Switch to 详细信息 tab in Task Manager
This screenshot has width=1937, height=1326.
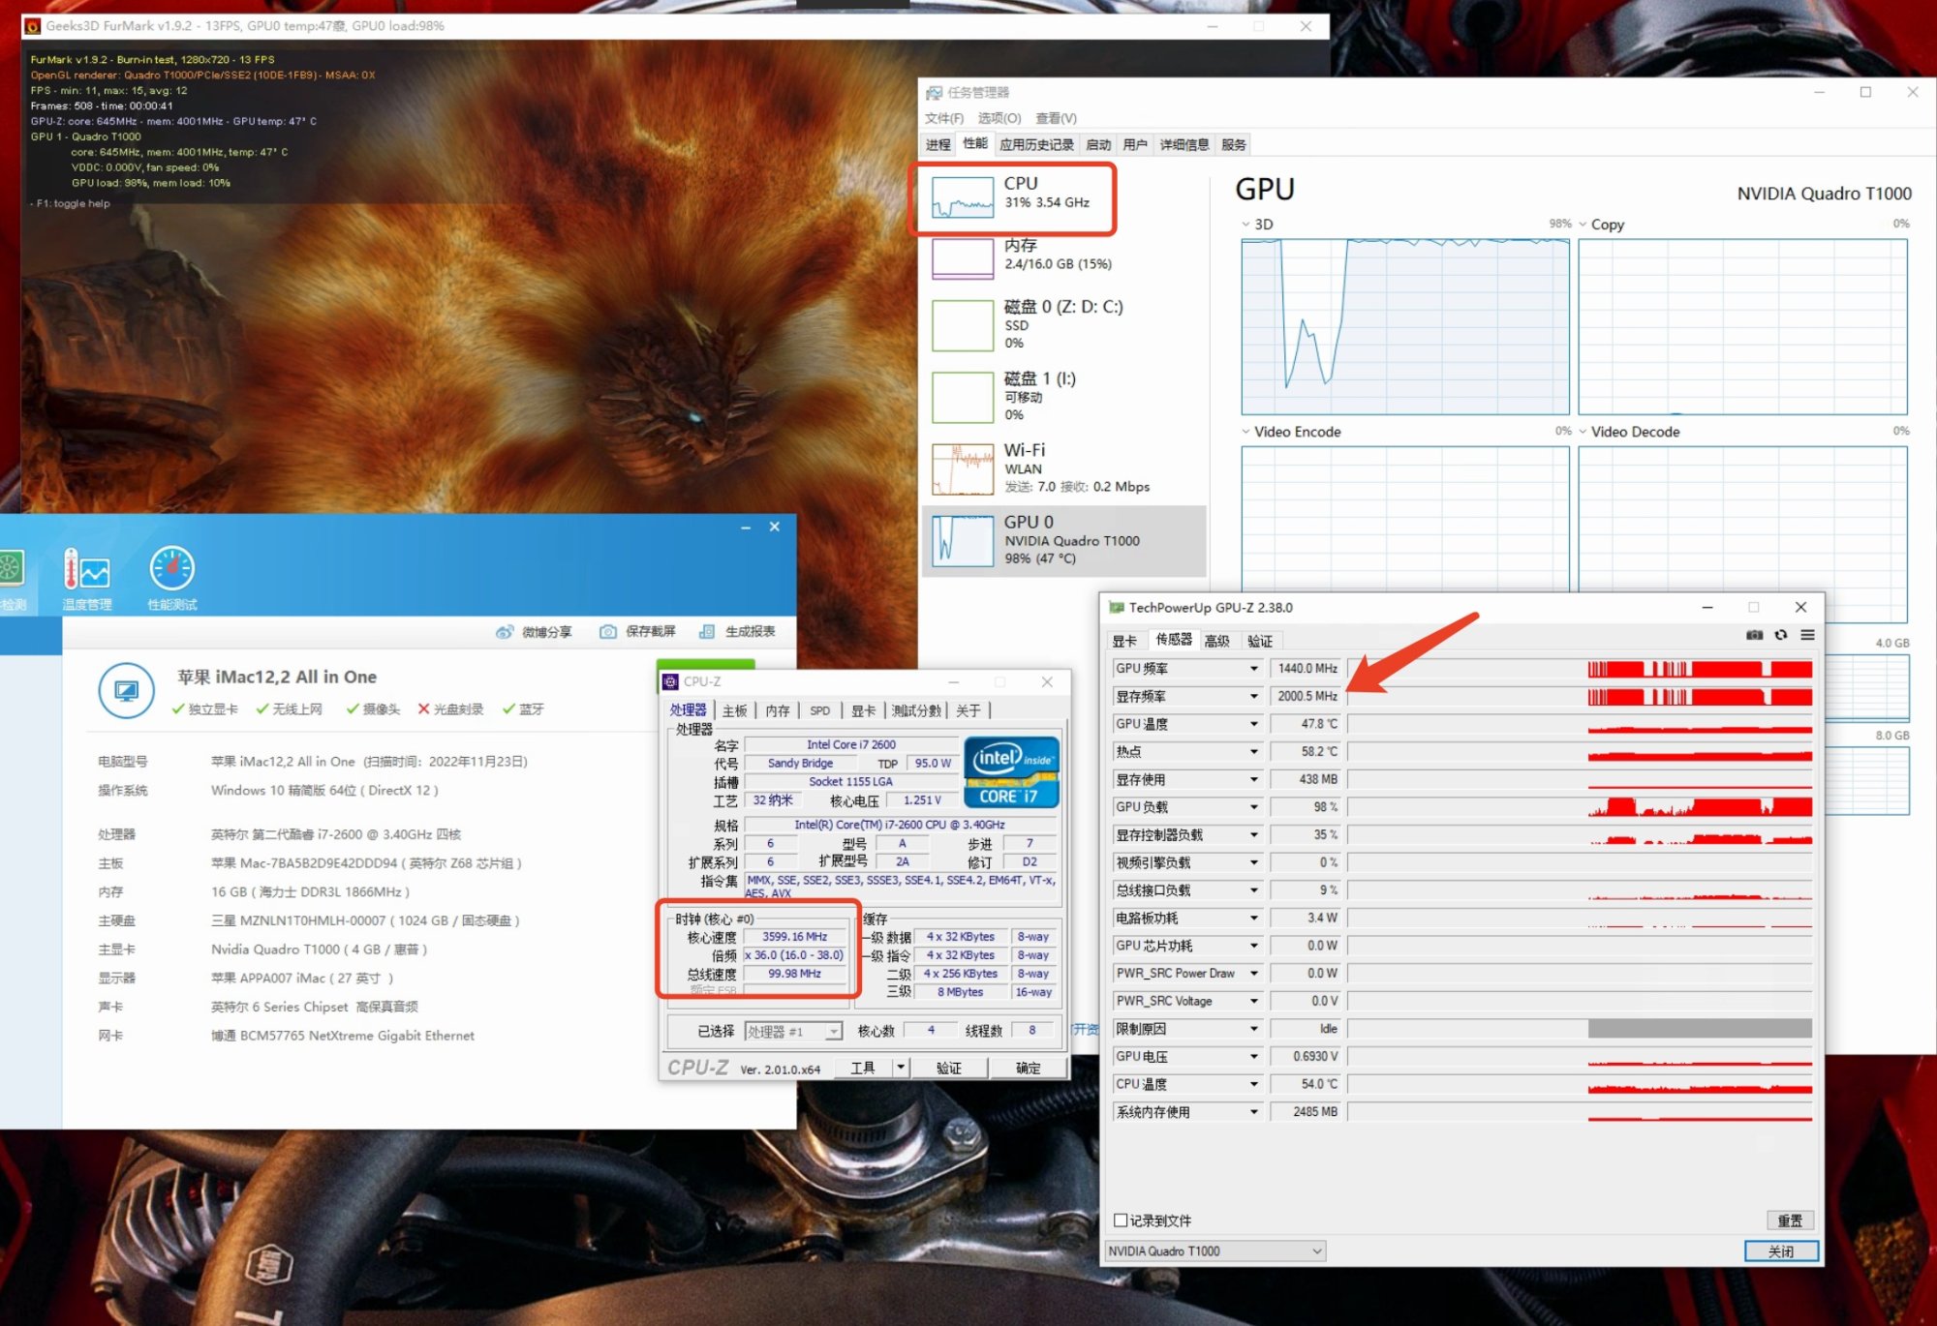tap(1184, 145)
